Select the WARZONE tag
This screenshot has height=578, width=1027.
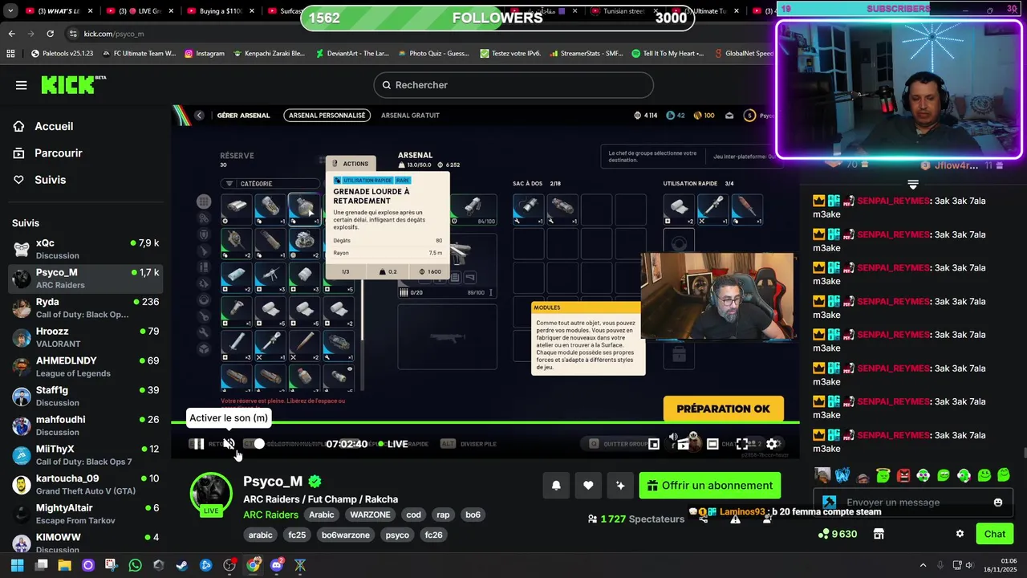click(370, 515)
